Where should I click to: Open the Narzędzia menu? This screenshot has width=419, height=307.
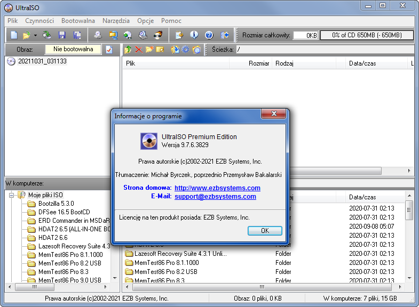pos(116,21)
